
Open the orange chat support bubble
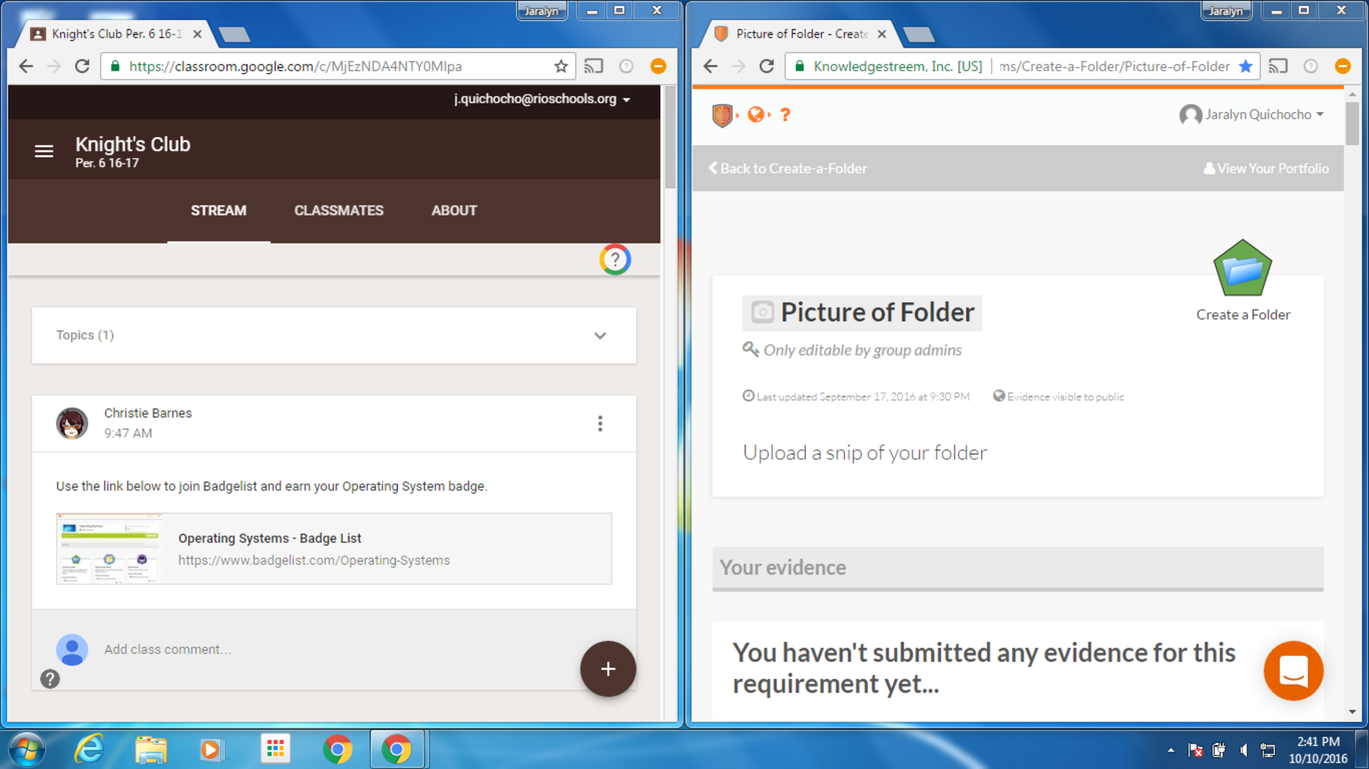coord(1293,671)
